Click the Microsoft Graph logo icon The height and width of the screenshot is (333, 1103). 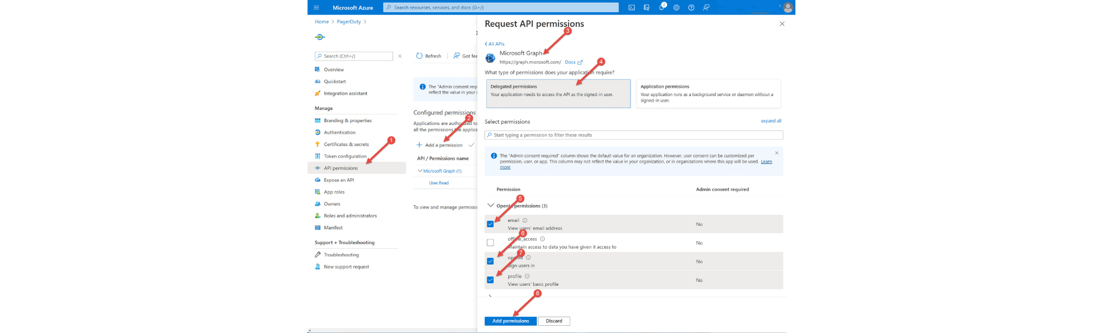[490, 58]
